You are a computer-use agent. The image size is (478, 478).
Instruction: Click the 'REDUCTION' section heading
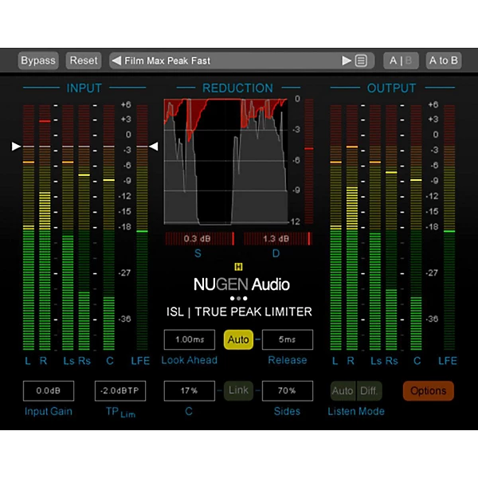pyautogui.click(x=237, y=88)
